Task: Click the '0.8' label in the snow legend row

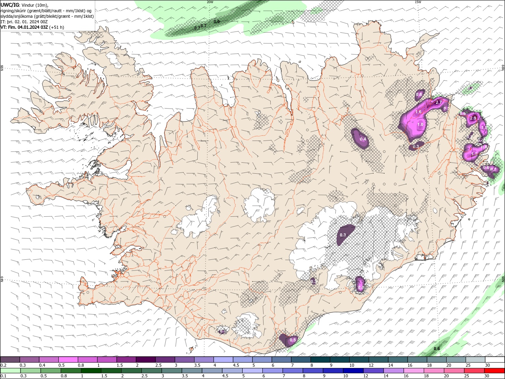Action: (81, 365)
